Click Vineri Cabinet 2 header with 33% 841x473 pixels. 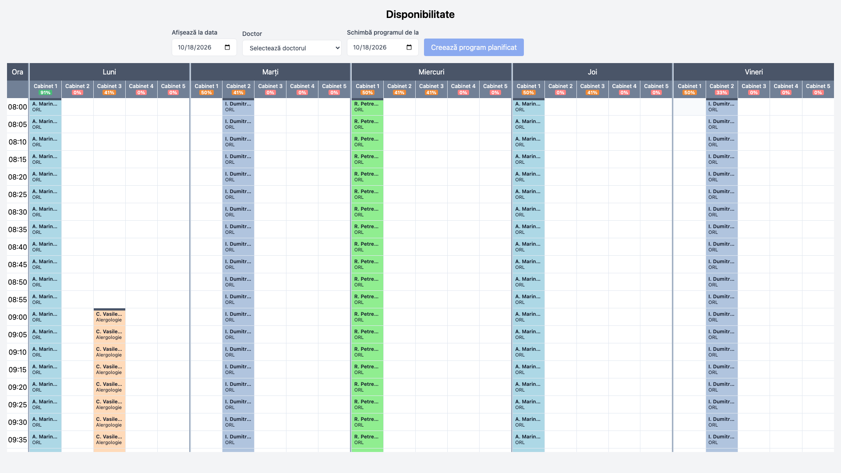tap(721, 89)
